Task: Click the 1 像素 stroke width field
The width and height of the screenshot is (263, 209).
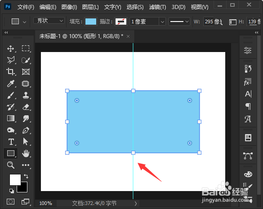Action: (x=144, y=22)
